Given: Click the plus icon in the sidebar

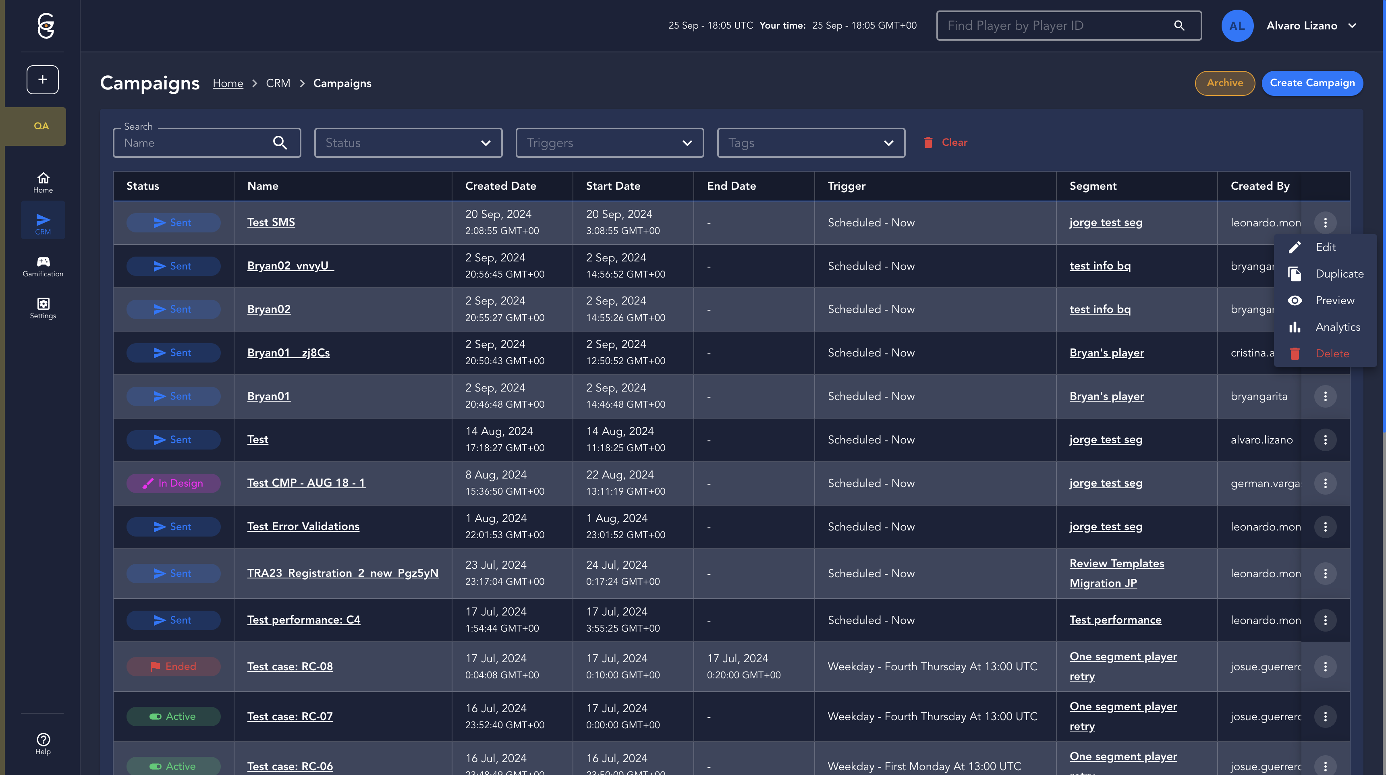Looking at the screenshot, I should [42, 80].
